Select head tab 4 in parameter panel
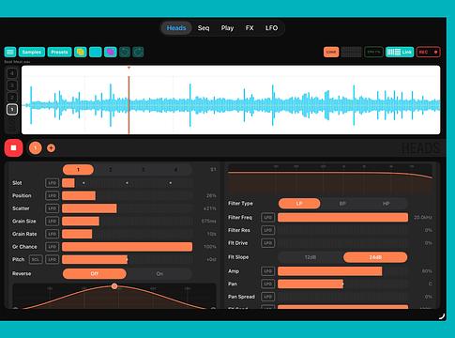 (x=175, y=170)
